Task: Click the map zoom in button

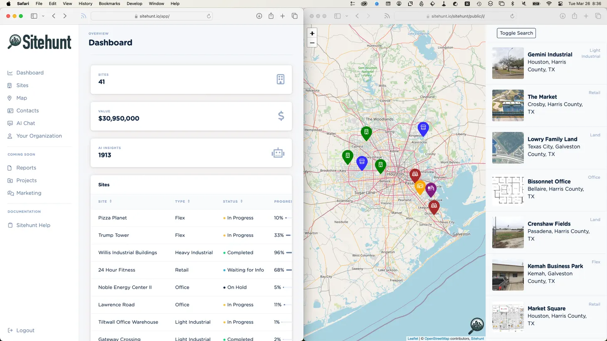Action: coord(312,33)
